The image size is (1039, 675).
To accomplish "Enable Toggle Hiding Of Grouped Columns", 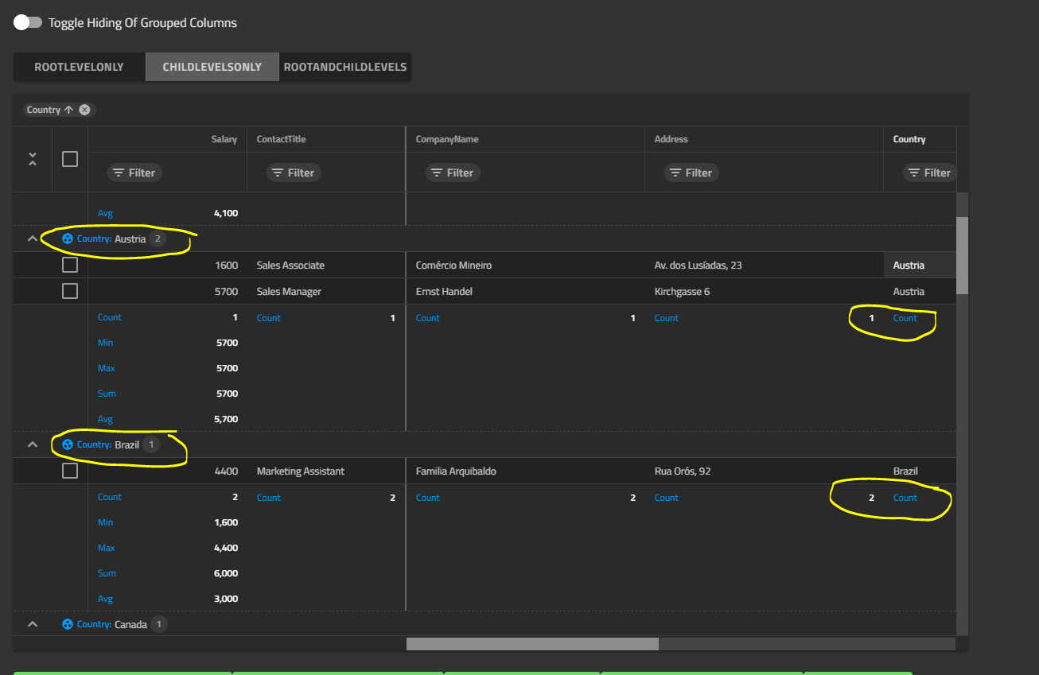I will pyautogui.click(x=28, y=22).
